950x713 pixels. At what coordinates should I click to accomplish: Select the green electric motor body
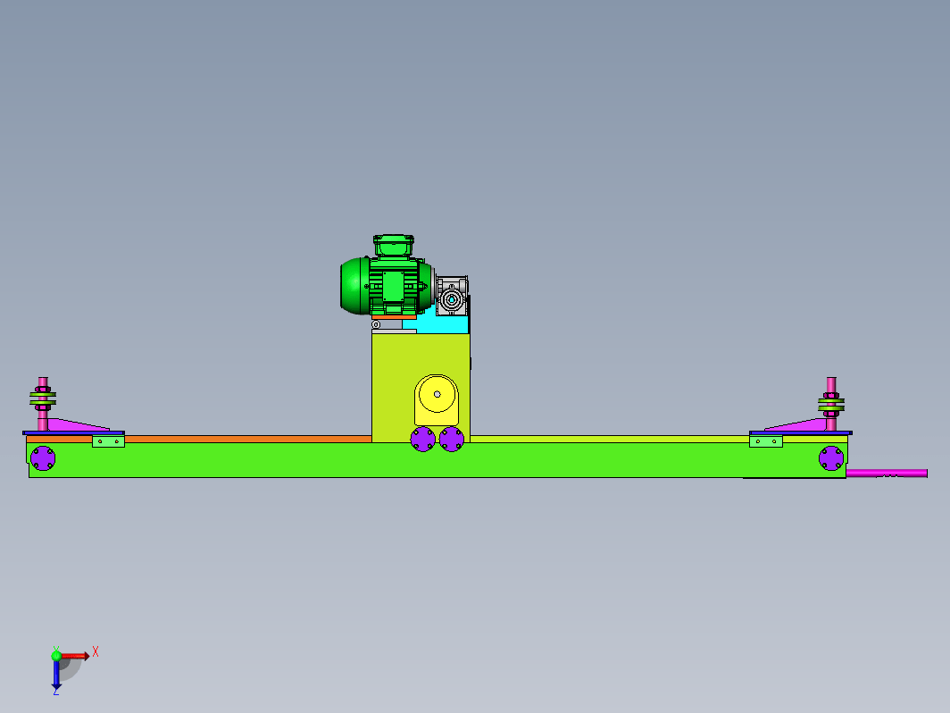click(386, 286)
